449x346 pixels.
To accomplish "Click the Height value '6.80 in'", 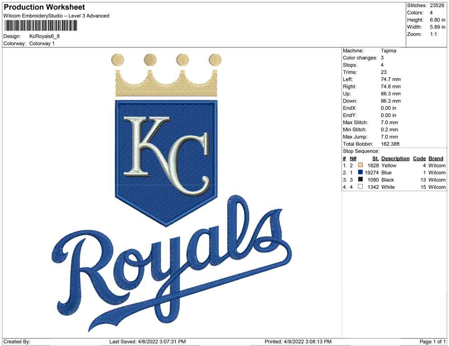I will (437, 20).
